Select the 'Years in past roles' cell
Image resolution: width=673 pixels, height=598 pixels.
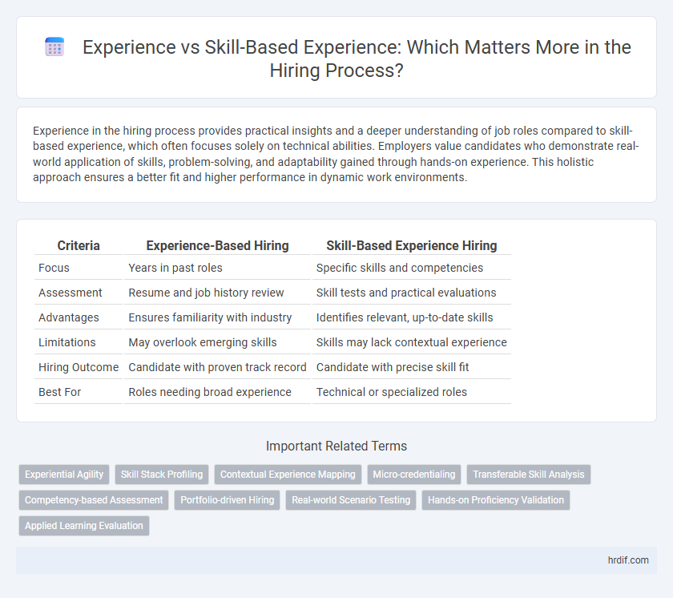218,268
